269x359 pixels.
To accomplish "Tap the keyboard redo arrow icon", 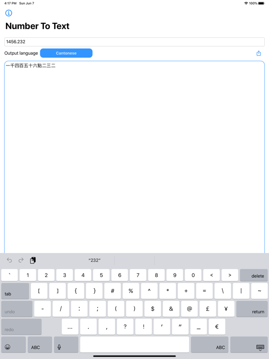I will click(21, 260).
